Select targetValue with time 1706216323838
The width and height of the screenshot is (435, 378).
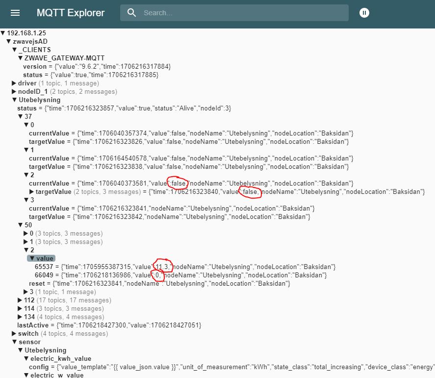pos(189,166)
